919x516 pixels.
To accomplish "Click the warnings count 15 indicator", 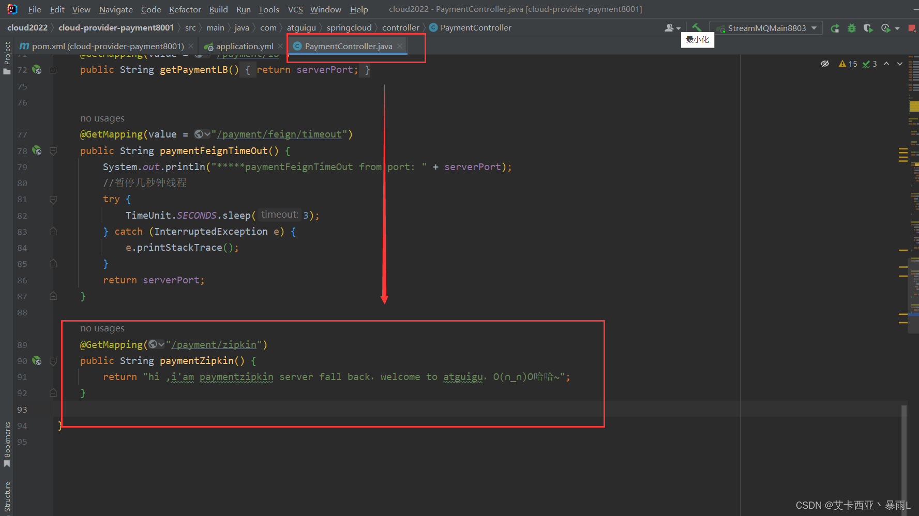I will pos(848,64).
